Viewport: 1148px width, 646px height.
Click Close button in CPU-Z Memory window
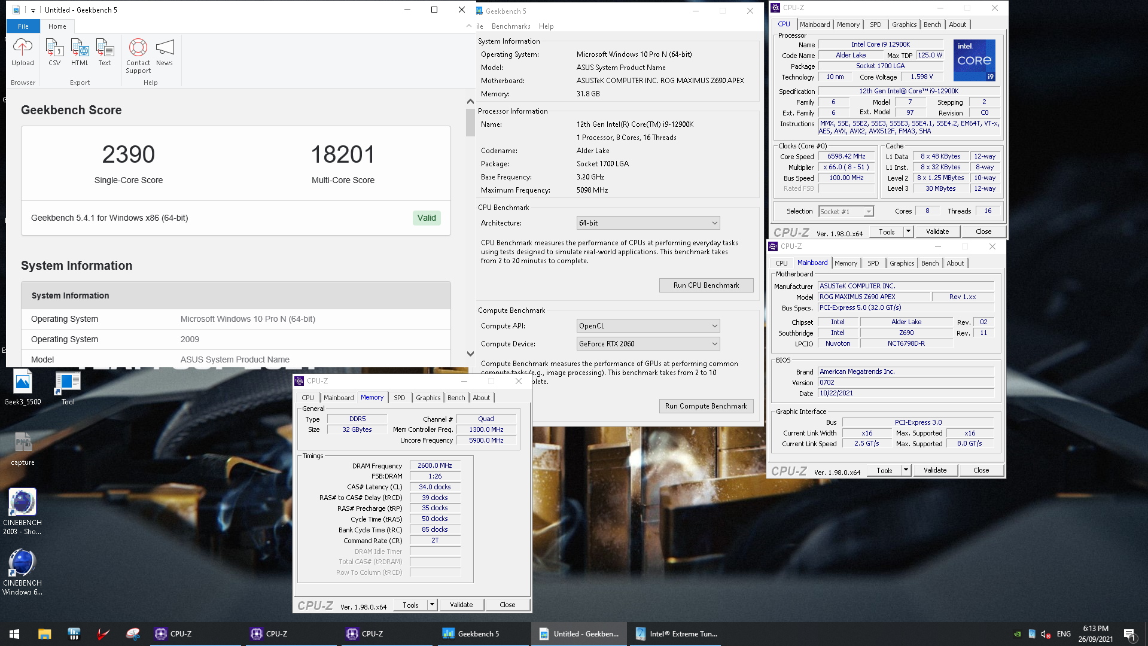coord(507,605)
